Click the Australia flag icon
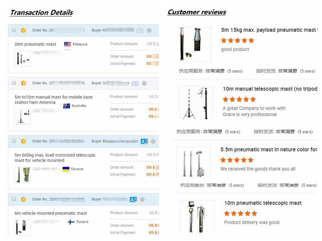322x241 pixels. [x=67, y=106]
